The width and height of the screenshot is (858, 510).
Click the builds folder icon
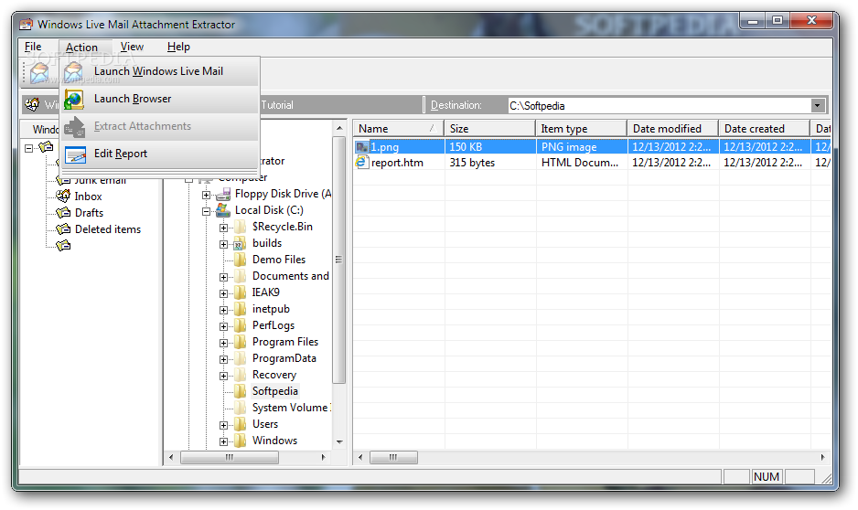click(x=240, y=243)
